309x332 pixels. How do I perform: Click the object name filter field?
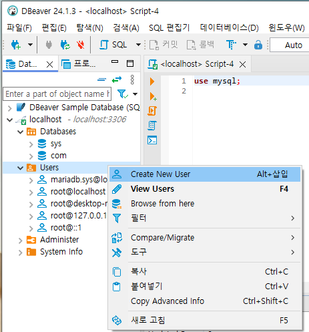(x=57, y=94)
